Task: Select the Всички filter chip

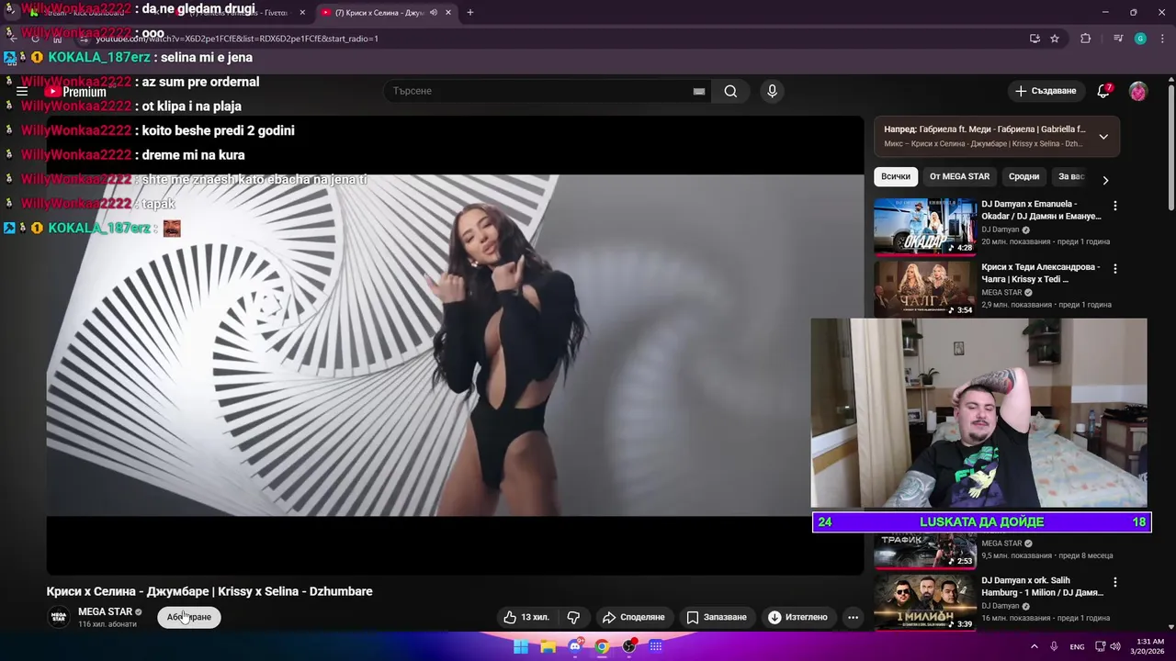Action: point(896,176)
